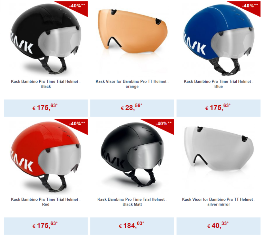This screenshot has height=235, width=276.
Task: Click the 'Kask Visor ... silver mirror' product title
Action: 219,202
